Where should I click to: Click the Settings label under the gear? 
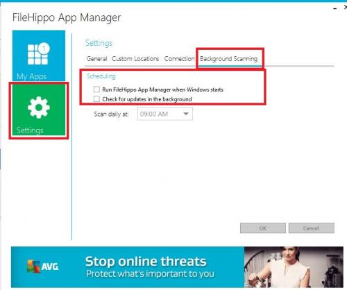click(30, 130)
